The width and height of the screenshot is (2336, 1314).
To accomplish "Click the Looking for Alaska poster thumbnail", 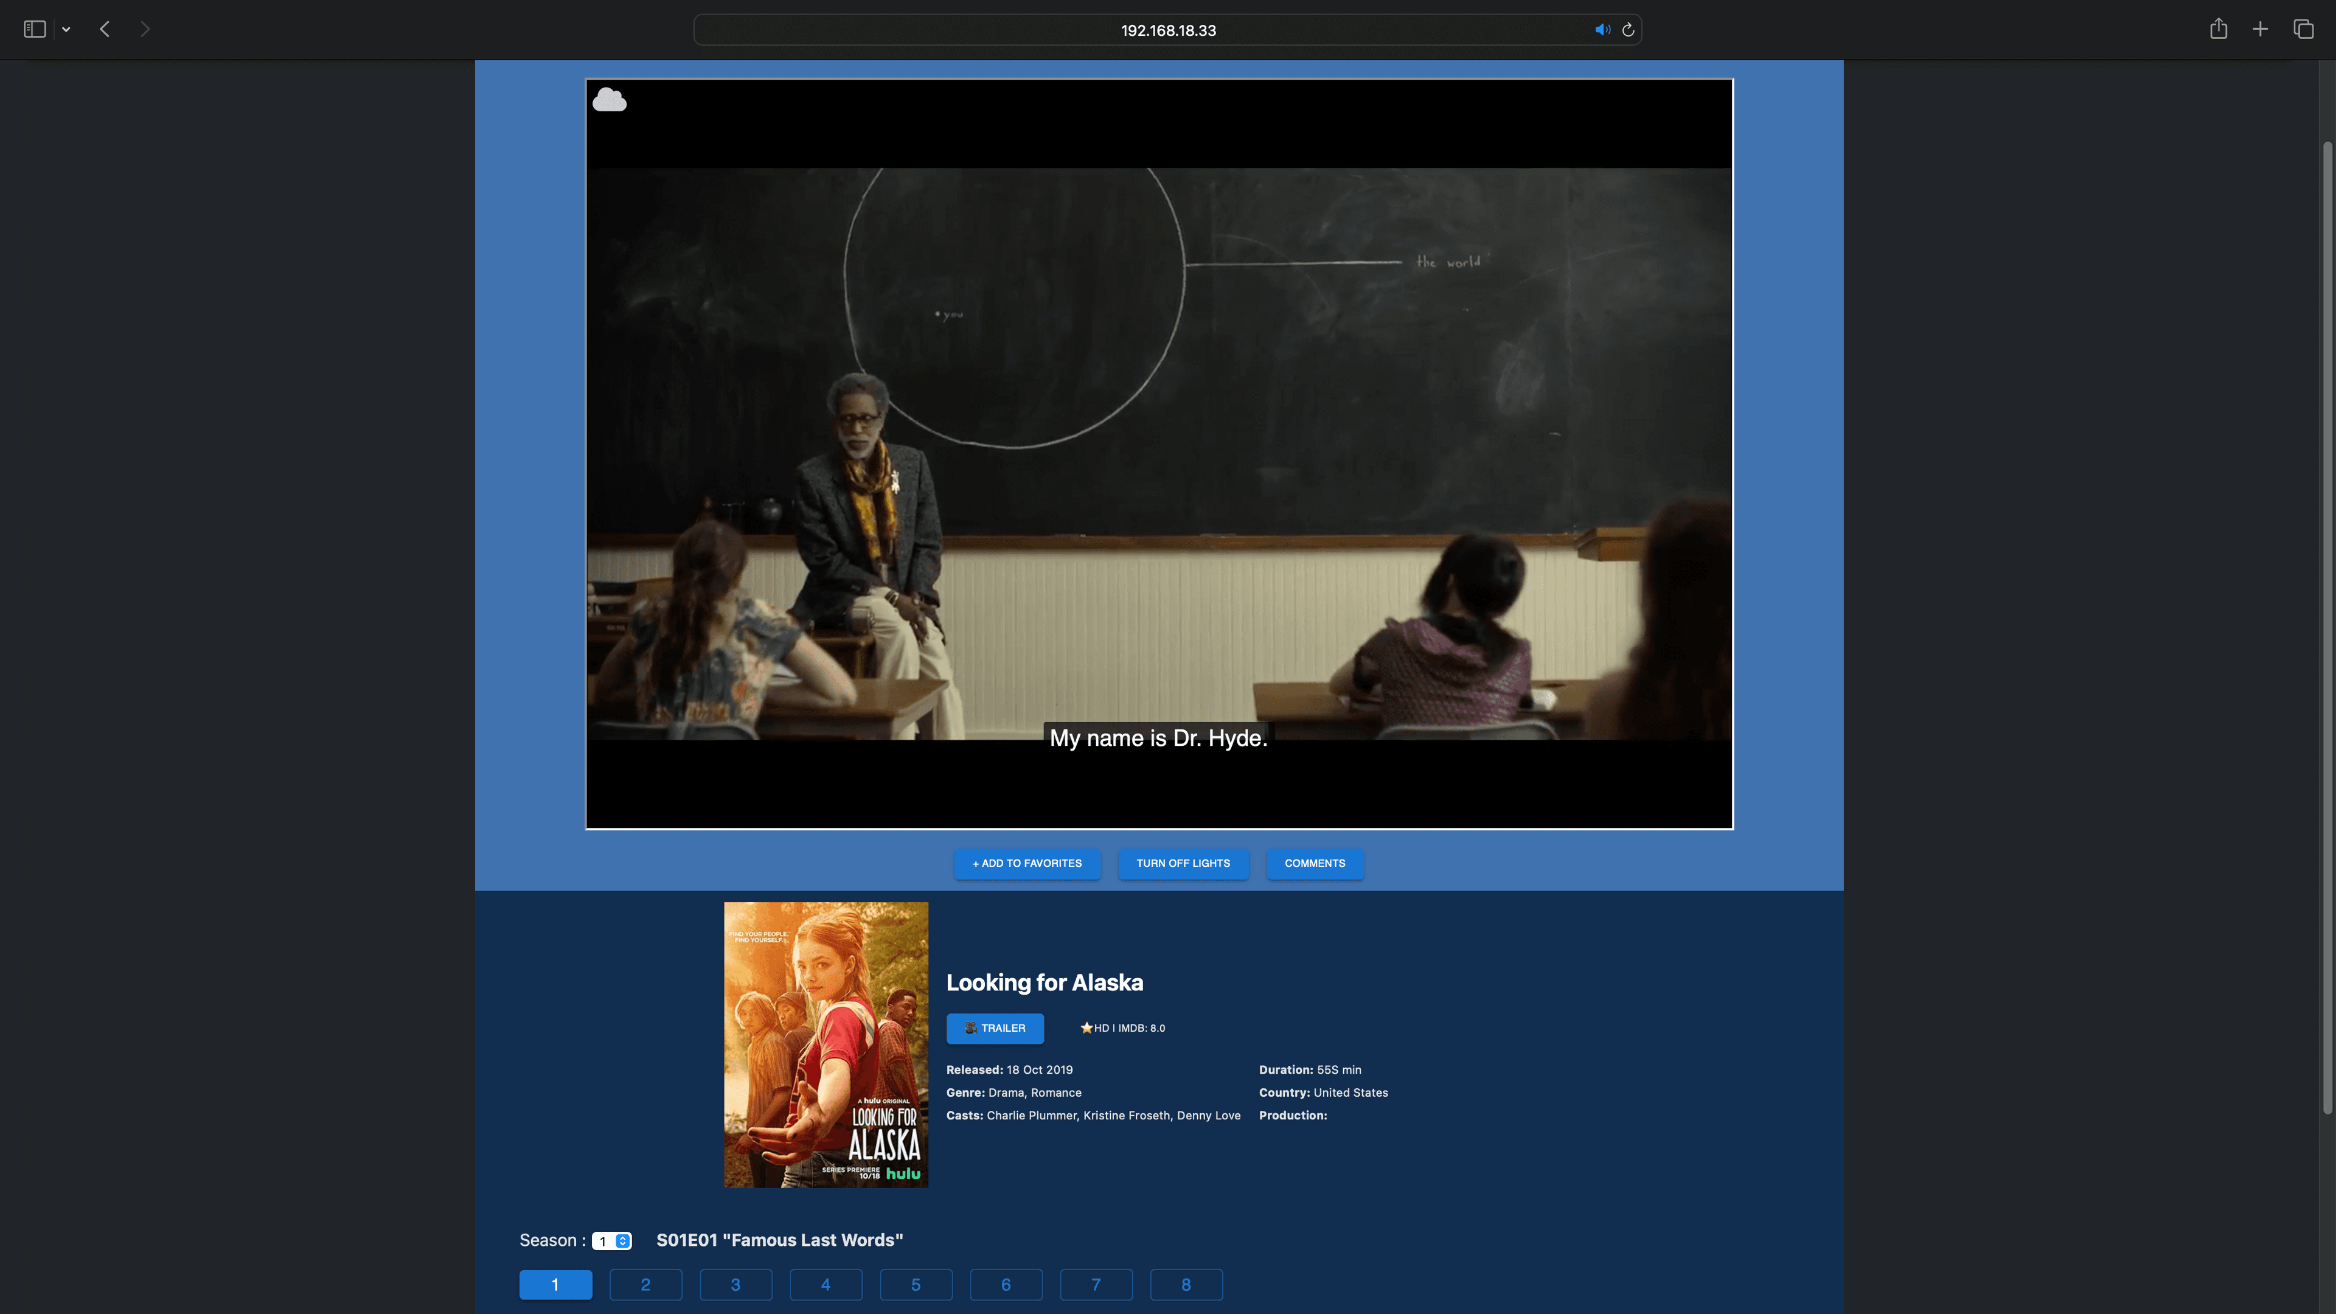I will pyautogui.click(x=826, y=1044).
